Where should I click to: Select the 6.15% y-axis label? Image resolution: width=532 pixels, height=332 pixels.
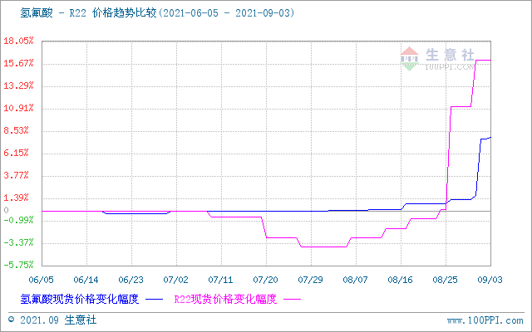point(17,153)
